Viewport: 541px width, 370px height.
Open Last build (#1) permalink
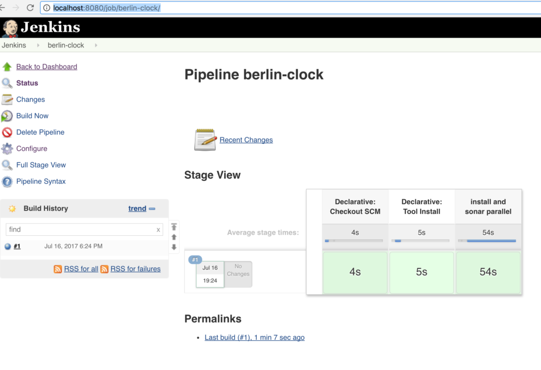[255, 338]
